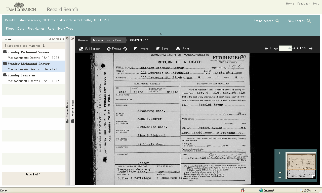Image resolution: width=322 pixels, height=193 pixels.
Task: Open the Date filter
Action: coord(21,29)
